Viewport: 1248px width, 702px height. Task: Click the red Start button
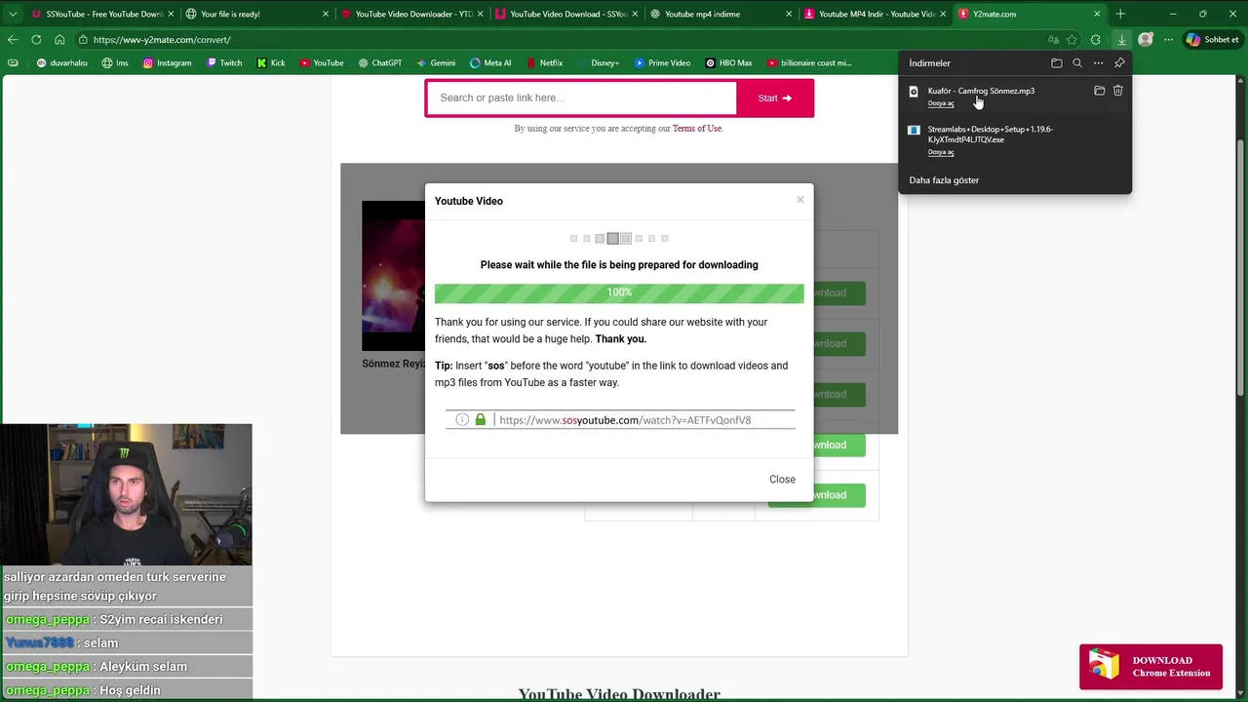[775, 98]
